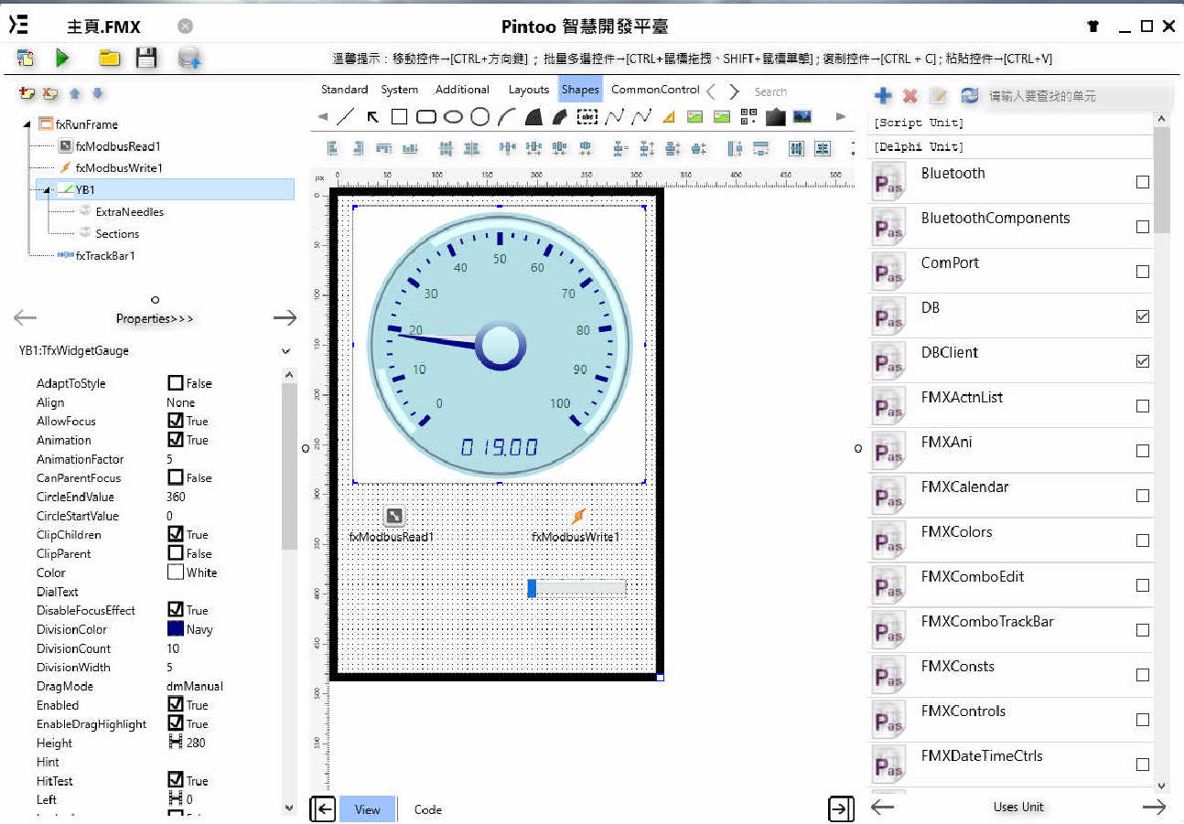Select fxModbusRead1 in the component tree

[x=118, y=146]
